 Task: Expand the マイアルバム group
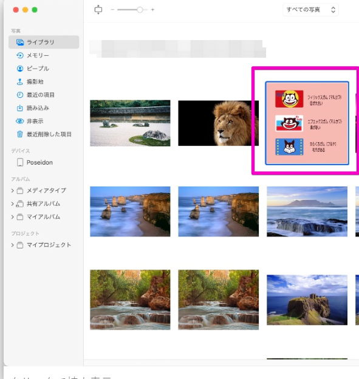click(x=12, y=217)
